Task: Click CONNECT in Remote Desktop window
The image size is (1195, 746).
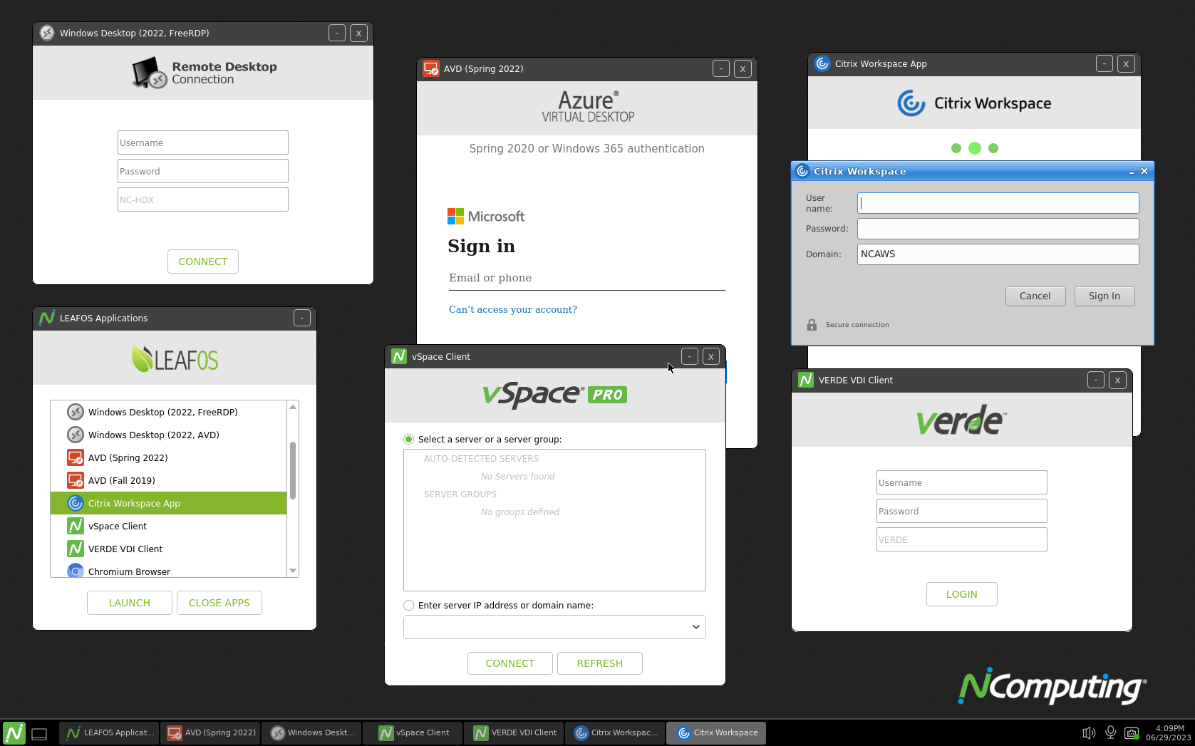Action: 203,261
